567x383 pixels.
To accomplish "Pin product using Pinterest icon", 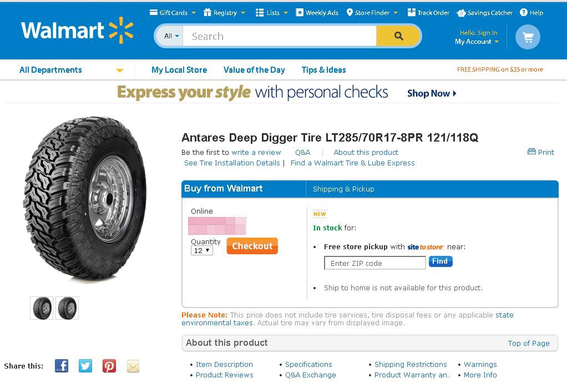I will coord(109,366).
